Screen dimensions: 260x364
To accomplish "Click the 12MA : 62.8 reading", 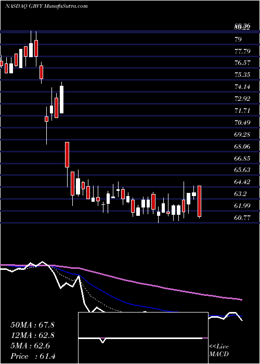I will [x=32, y=335].
